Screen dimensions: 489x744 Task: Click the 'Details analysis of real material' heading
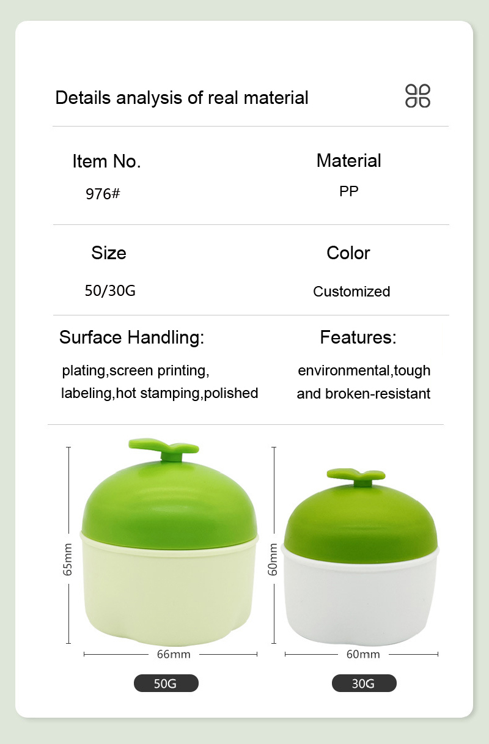pos(182,97)
